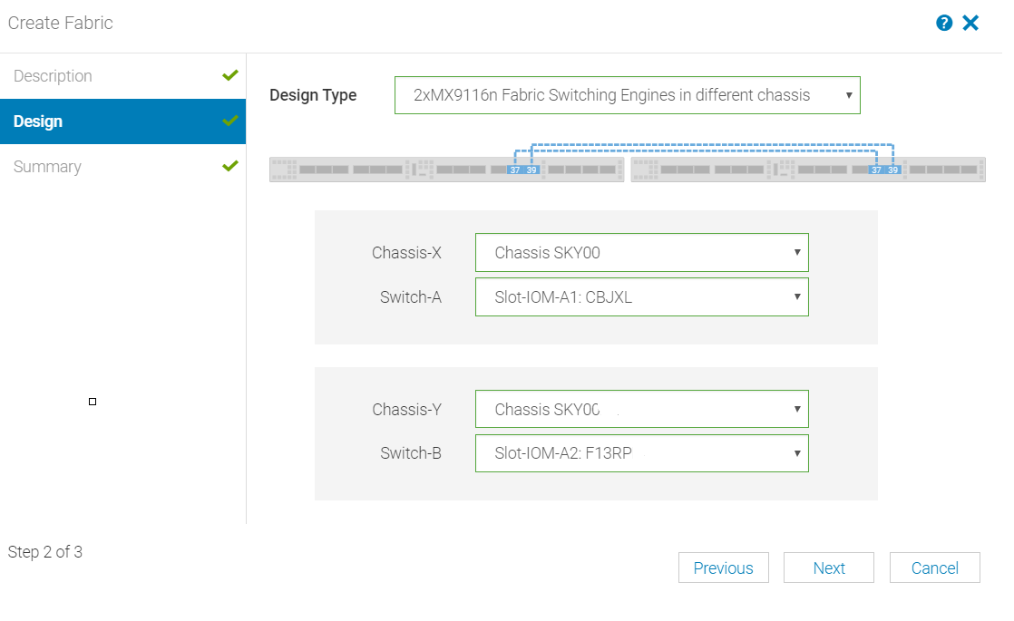Select port 39 on the left switch diagram
The image size is (1014, 621).
531,170
